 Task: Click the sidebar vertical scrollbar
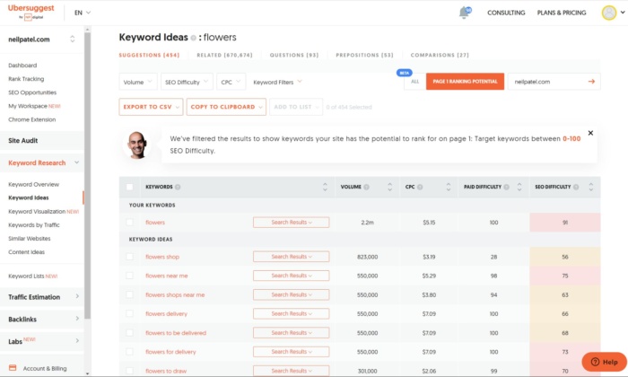pos(87,175)
